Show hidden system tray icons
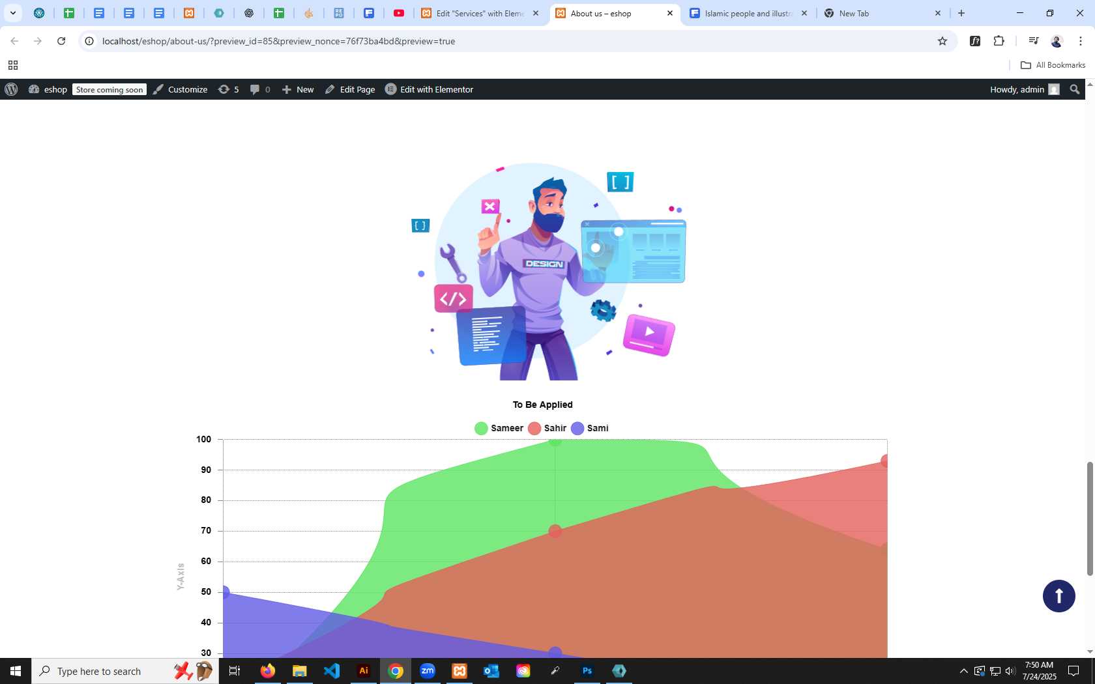This screenshot has width=1095, height=684. click(963, 671)
